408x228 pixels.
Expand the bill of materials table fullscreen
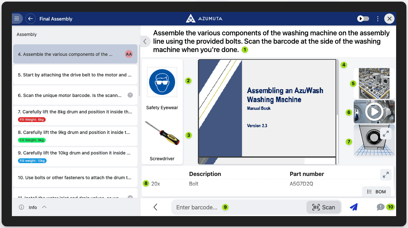click(386, 175)
